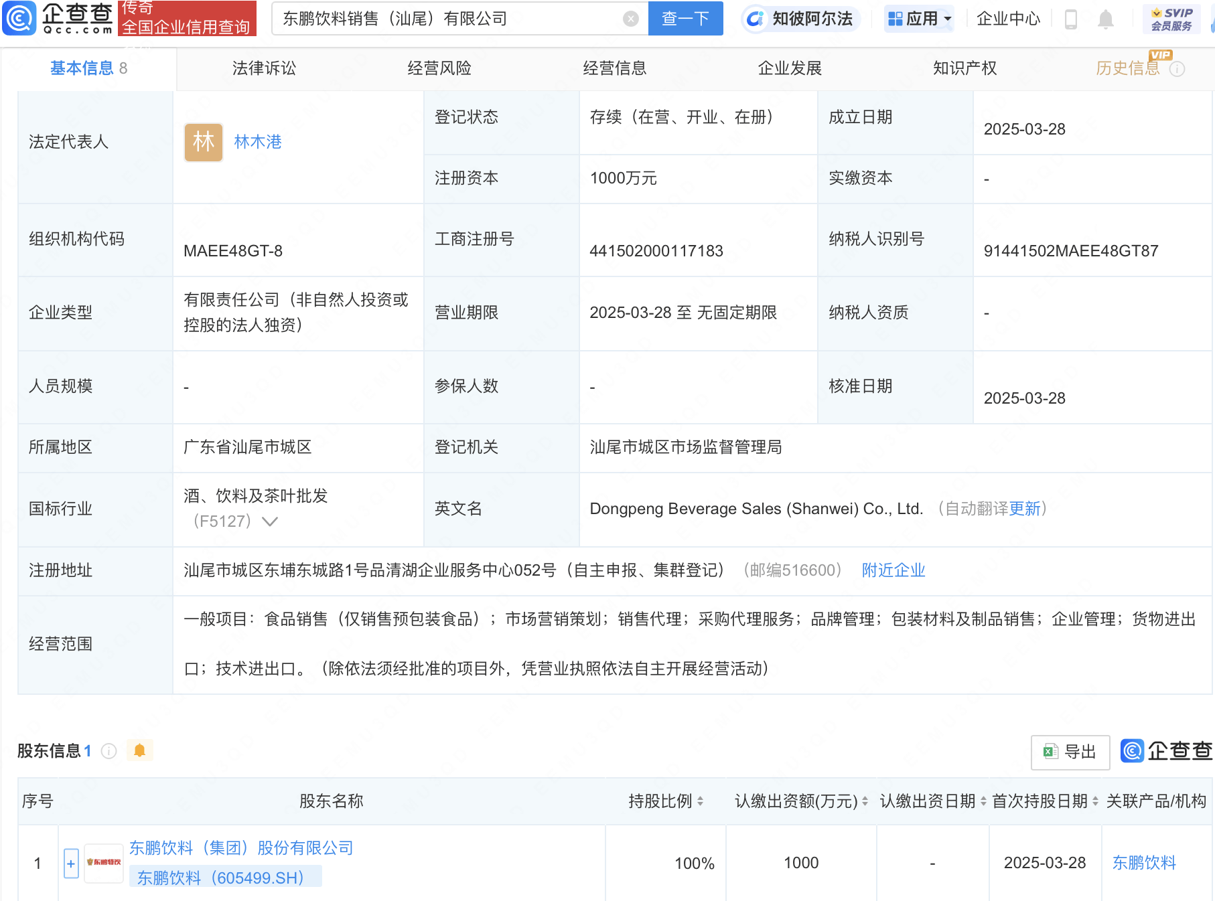
Task: Export shareholder data with 导出 button
Action: pyautogui.click(x=1070, y=752)
